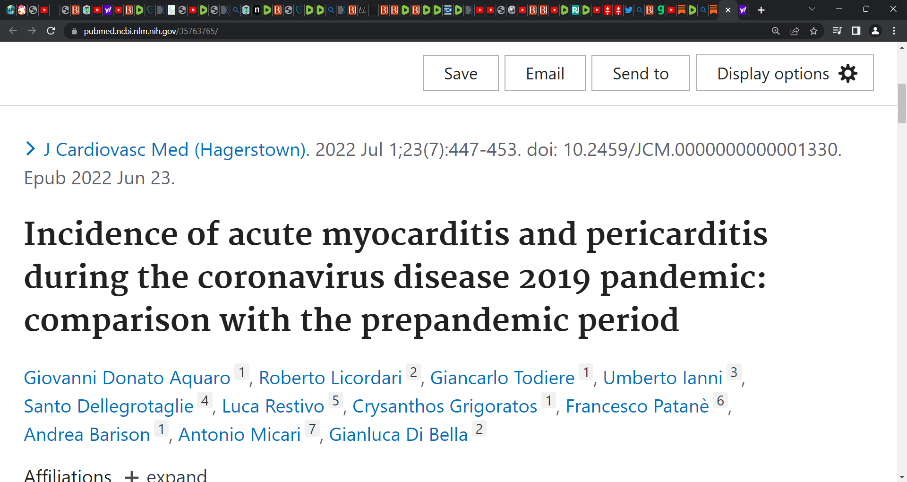Open a new browser tab

[761, 10]
